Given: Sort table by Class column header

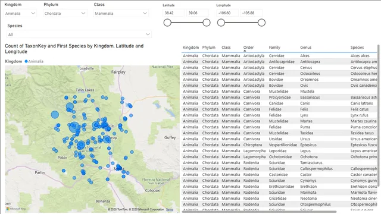Looking at the screenshot, I should 226,48.
